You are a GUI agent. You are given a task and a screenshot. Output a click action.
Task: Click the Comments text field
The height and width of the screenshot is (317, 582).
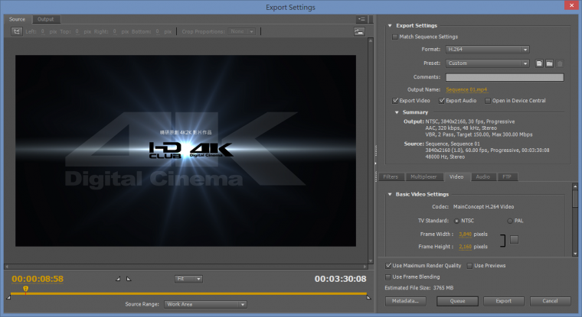[504, 77]
